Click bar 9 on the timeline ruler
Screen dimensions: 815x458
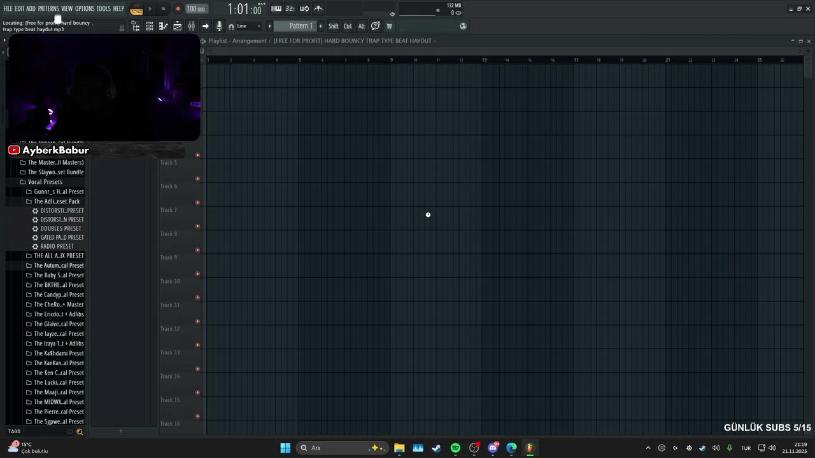tap(392, 60)
